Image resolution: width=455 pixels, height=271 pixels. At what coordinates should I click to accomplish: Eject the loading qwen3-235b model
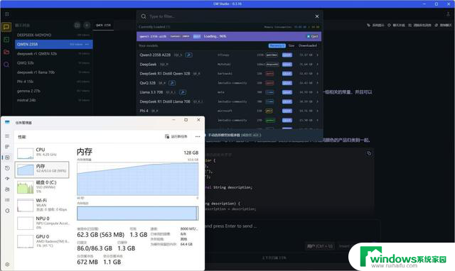click(313, 36)
